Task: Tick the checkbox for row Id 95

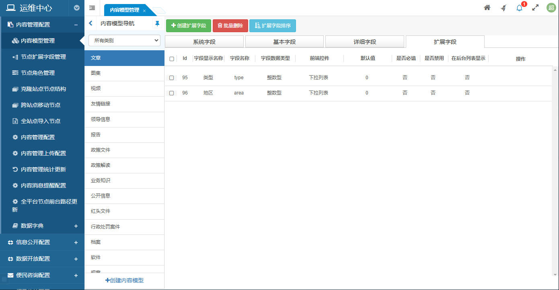Action: 172,78
